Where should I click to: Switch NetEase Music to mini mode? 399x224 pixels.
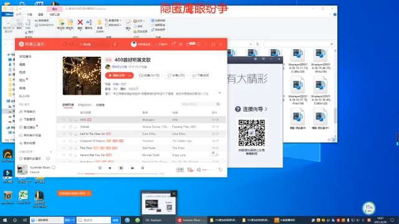[198, 44]
